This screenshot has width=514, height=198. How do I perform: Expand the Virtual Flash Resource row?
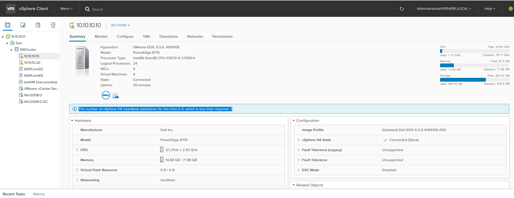coord(77,170)
